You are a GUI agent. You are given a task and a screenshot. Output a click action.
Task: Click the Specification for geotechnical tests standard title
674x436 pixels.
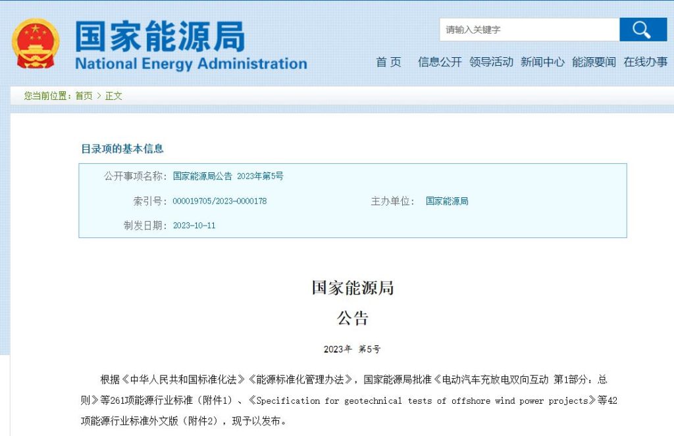[x=423, y=400]
